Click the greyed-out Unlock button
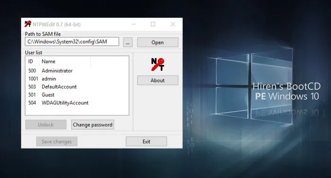 [x=46, y=125]
